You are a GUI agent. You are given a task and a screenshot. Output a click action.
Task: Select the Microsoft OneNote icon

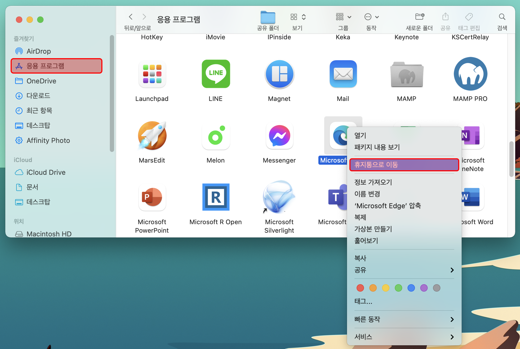pos(473,136)
